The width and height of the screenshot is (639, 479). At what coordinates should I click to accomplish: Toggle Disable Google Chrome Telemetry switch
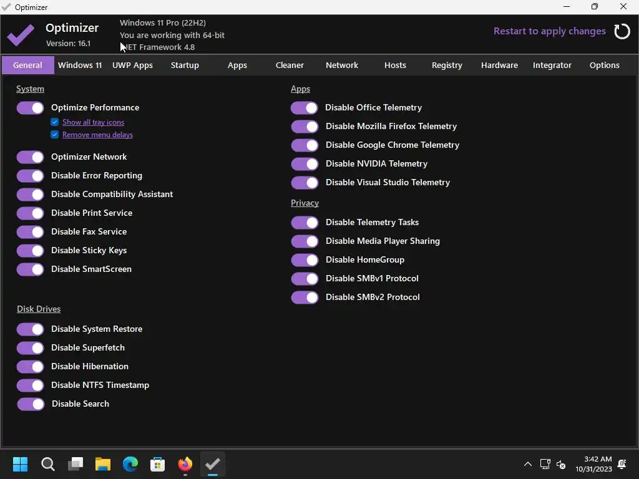point(305,145)
